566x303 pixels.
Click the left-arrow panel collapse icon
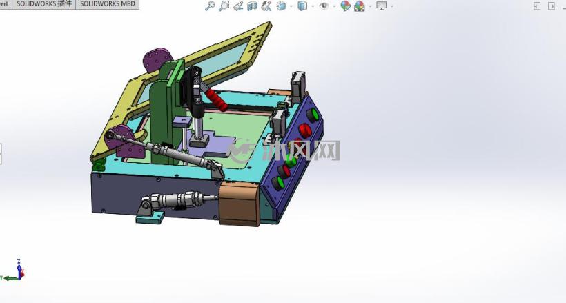coord(537,6)
